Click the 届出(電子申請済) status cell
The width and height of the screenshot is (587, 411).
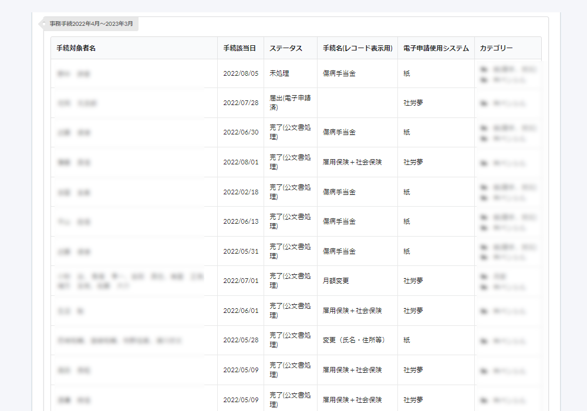[290, 103]
